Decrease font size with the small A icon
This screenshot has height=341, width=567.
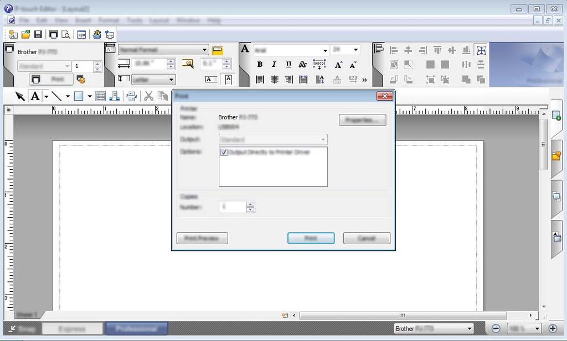[x=353, y=65]
